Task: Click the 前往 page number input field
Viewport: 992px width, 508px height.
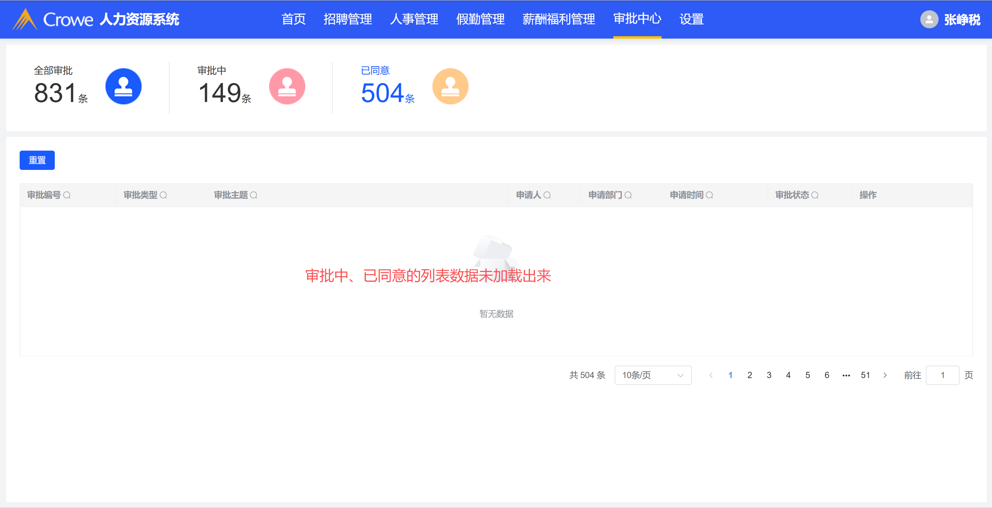Action: pyautogui.click(x=942, y=375)
